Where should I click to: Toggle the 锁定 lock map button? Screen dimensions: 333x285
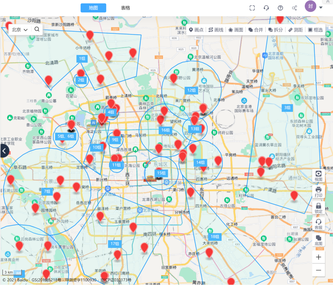click(318, 208)
